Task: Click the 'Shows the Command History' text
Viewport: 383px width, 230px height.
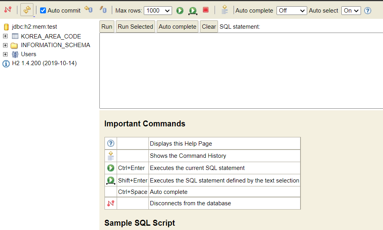Action: 188,156
